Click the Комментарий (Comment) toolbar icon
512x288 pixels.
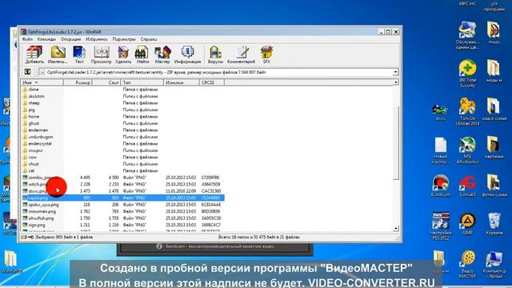(241, 54)
